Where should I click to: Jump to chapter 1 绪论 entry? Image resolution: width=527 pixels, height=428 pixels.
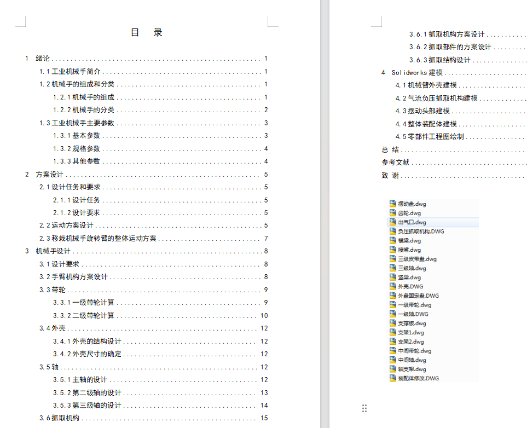[146, 59]
